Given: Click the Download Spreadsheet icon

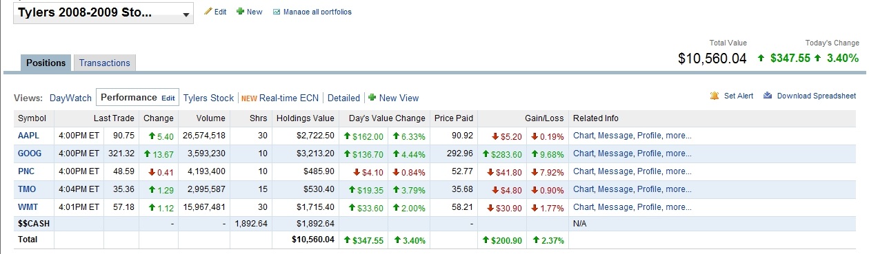Looking at the screenshot, I should pyautogui.click(x=768, y=96).
